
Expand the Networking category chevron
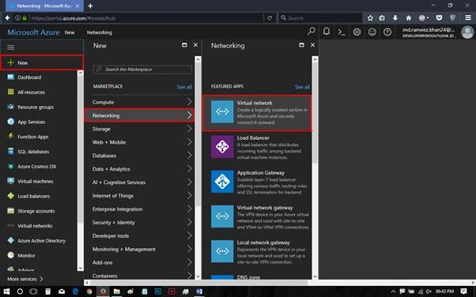(190, 115)
